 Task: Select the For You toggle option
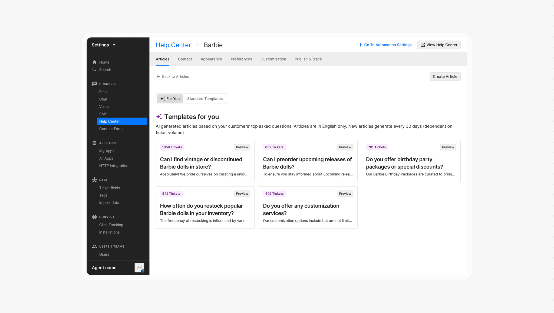click(170, 99)
